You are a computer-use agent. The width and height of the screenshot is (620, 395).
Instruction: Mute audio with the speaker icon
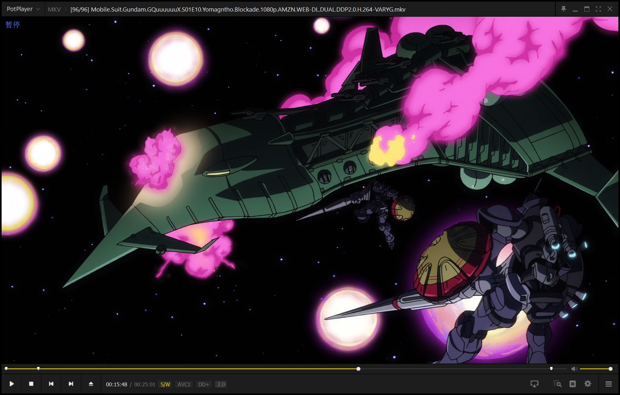[574, 369]
